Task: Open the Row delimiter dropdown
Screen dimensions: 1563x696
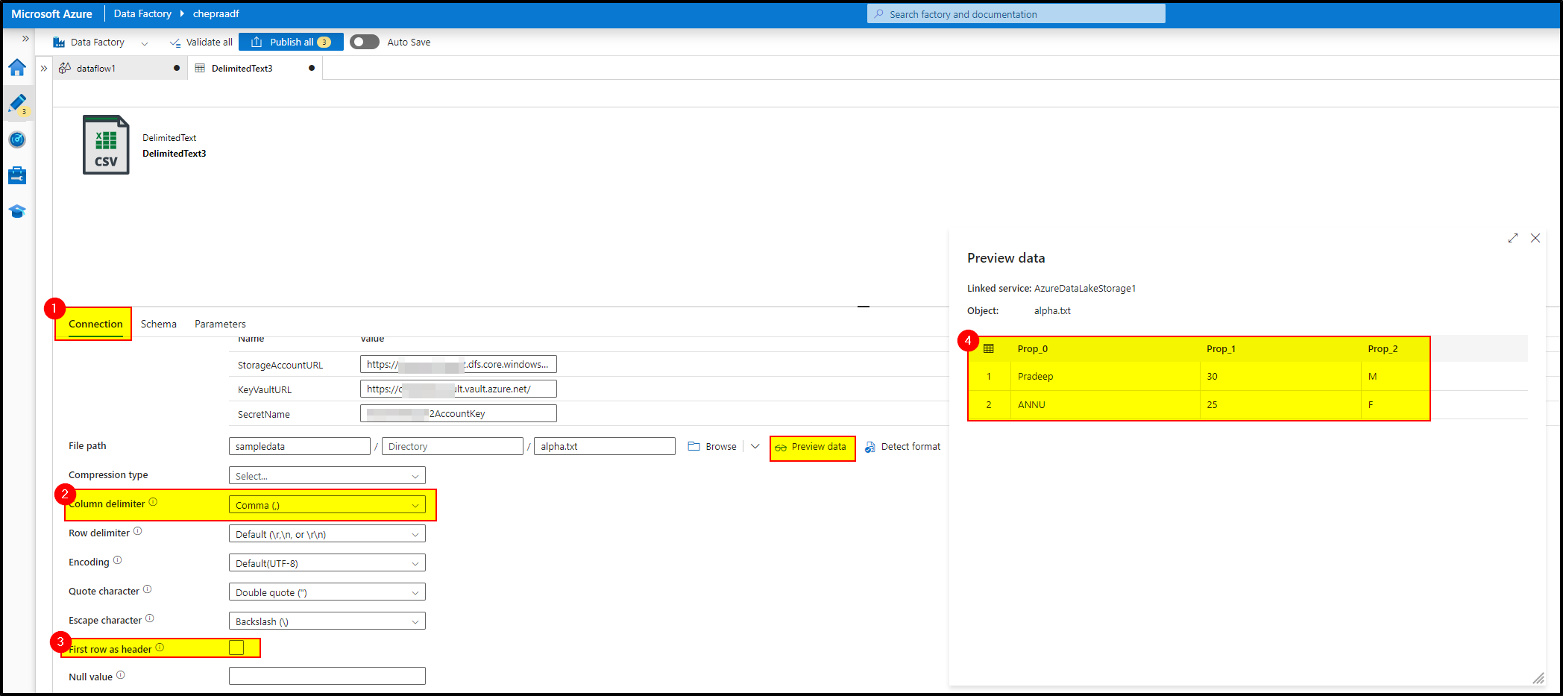Action: [327, 533]
